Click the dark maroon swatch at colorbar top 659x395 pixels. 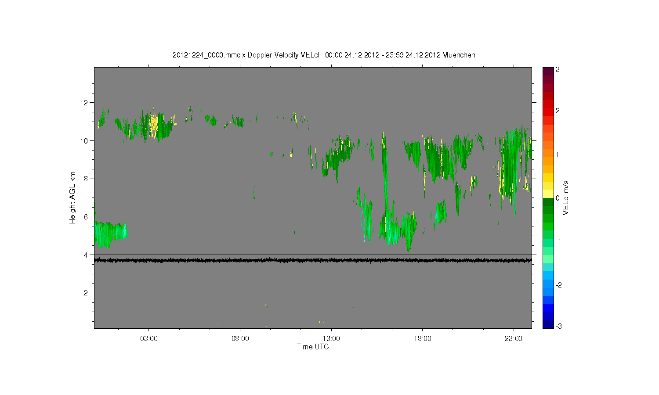coord(548,71)
